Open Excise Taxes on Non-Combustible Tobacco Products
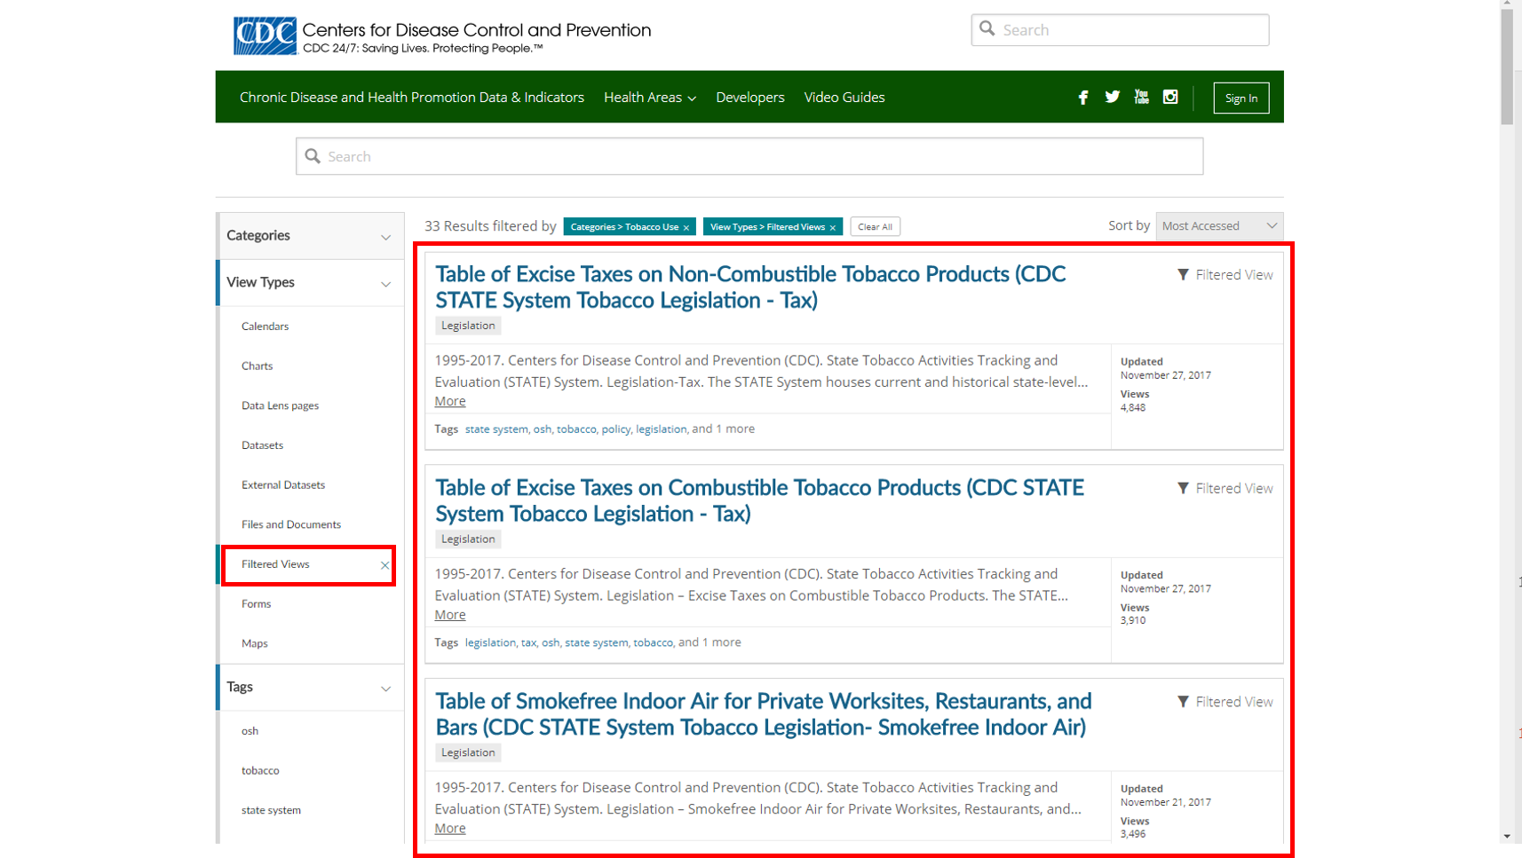Screen dimensions: 1522x858 pyautogui.click(x=750, y=287)
